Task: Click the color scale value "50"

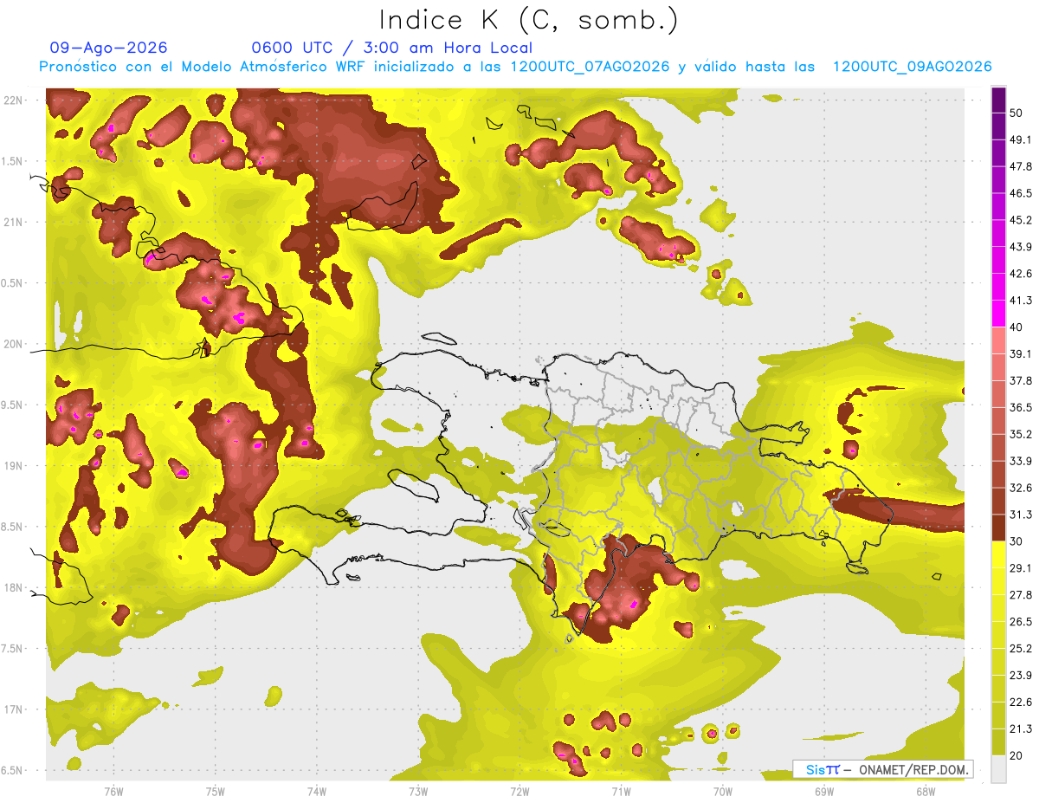Action: pos(1016,113)
